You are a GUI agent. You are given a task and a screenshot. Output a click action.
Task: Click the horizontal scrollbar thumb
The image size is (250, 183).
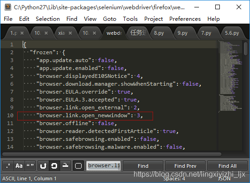(112, 154)
